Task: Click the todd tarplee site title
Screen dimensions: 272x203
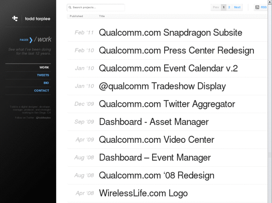Action: click(38, 19)
